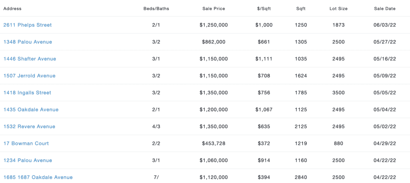The width and height of the screenshot is (410, 183).
Task: Open the 1507 Jerrold Avenue listing
Action: point(30,76)
